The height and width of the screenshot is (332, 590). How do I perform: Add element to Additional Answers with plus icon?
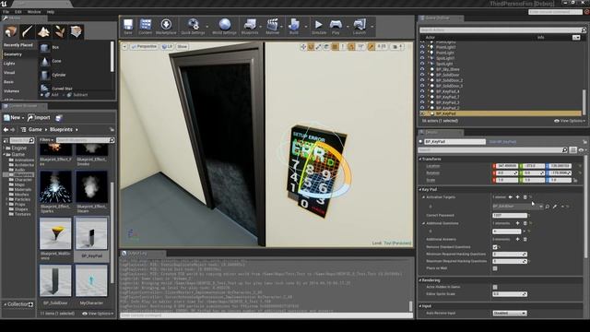click(x=517, y=240)
